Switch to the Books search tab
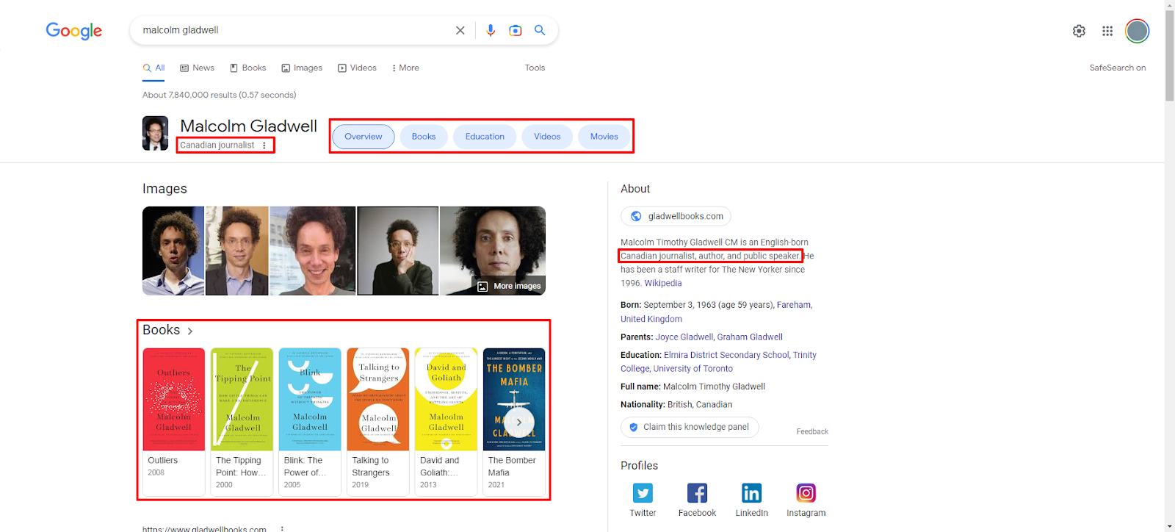Screen dimensions: 1175x532 pos(248,68)
